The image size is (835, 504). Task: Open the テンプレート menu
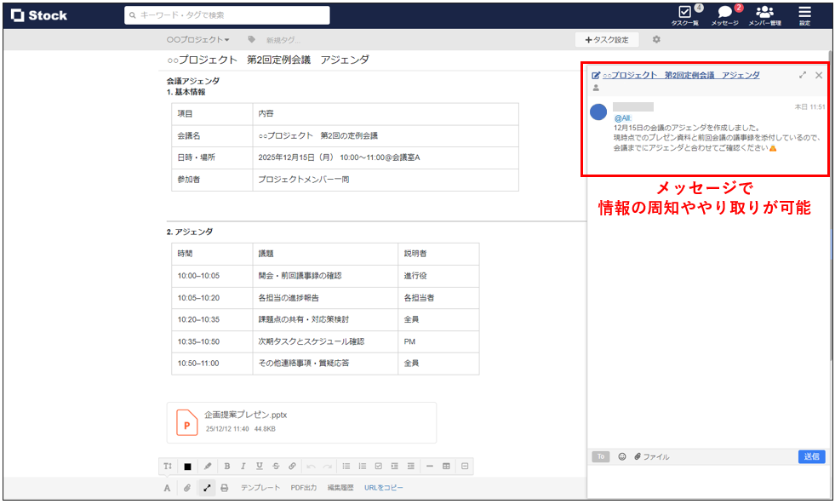(259, 488)
